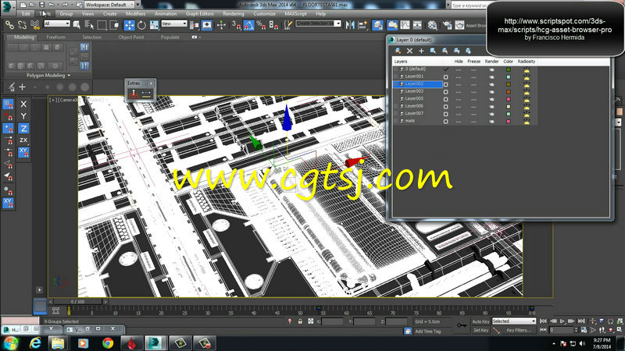625x351 pixels.
Task: Click Add Time Tag
Action: (x=427, y=331)
